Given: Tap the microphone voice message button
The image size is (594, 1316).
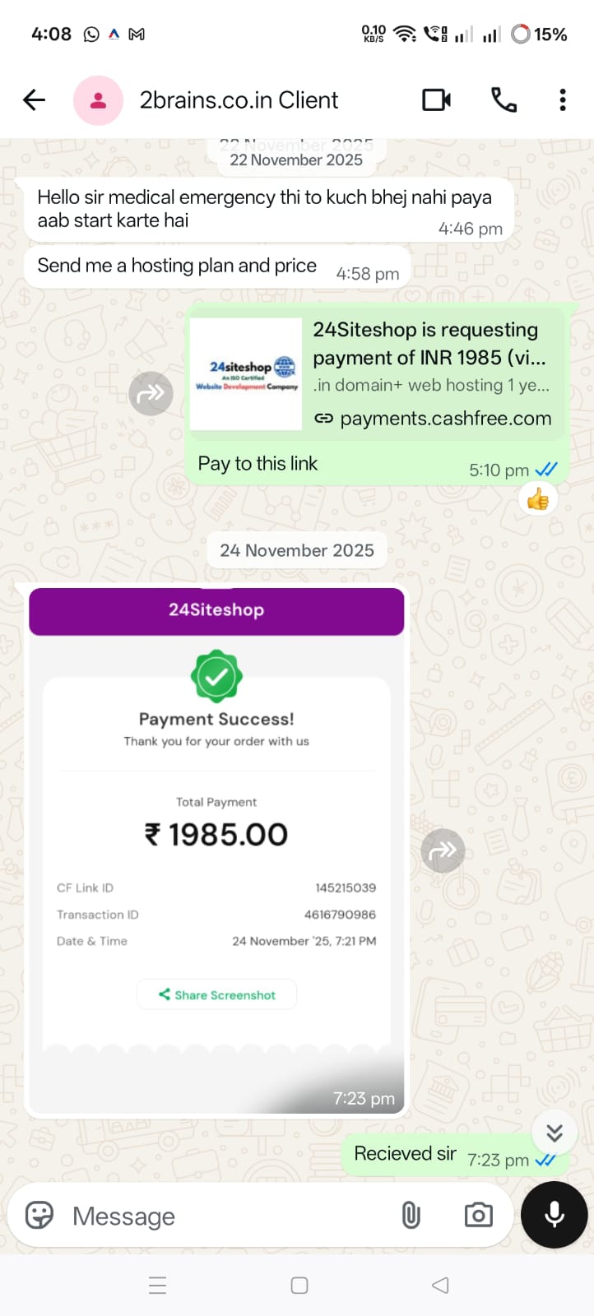Looking at the screenshot, I should 555,1216.
